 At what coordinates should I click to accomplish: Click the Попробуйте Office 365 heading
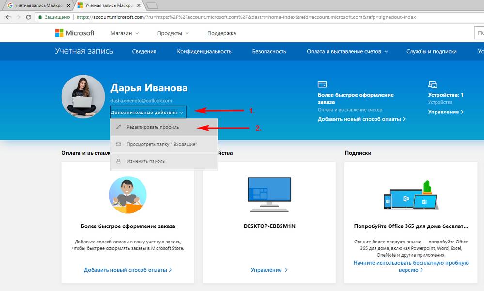coord(411,226)
